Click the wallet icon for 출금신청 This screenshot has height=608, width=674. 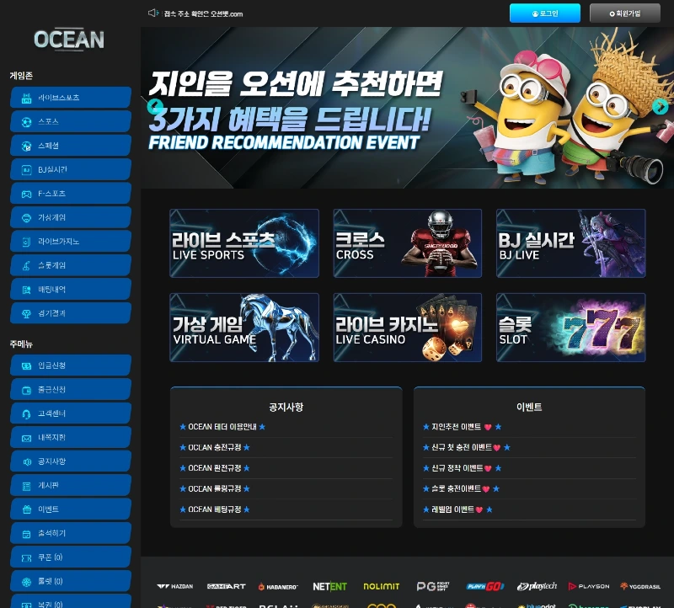(x=26, y=390)
